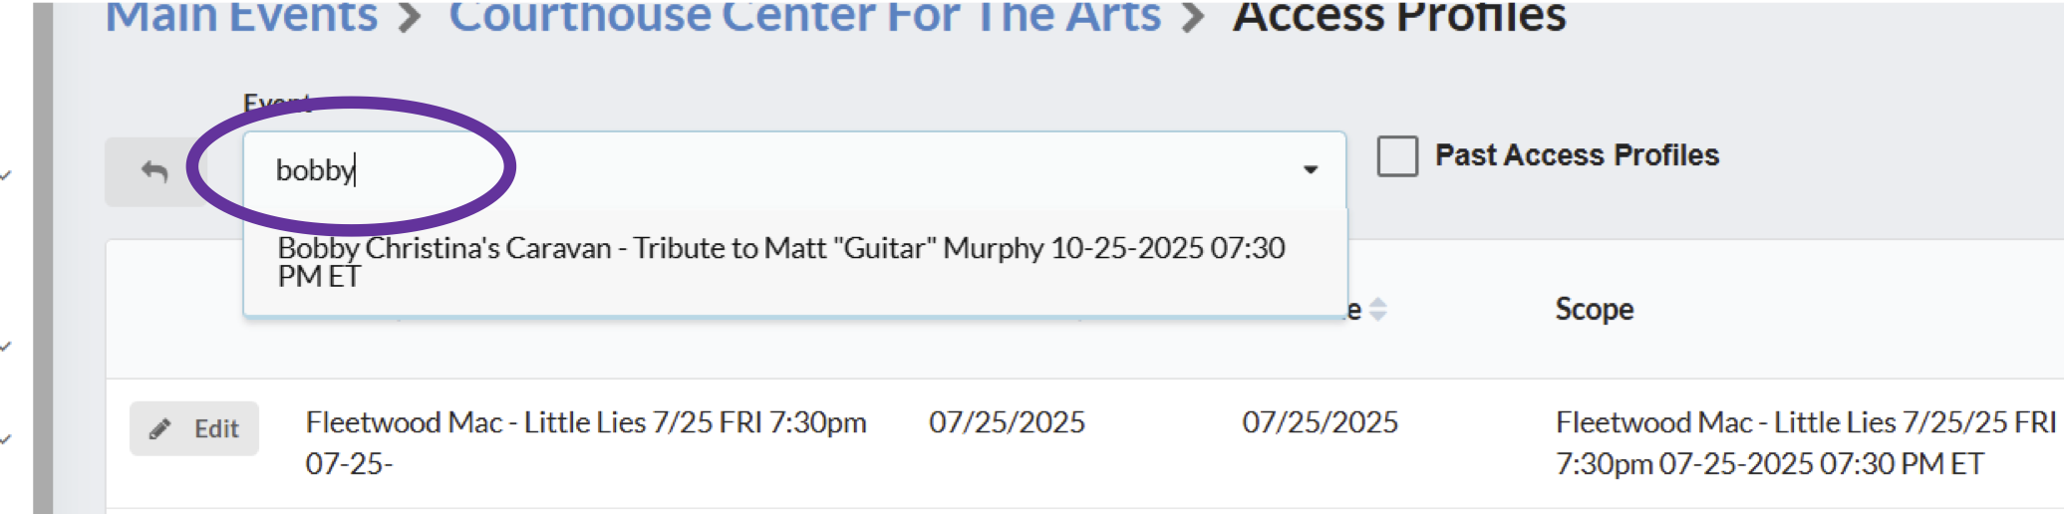
Task: Click the chevron after Main Events breadcrumb
Action: point(410,17)
